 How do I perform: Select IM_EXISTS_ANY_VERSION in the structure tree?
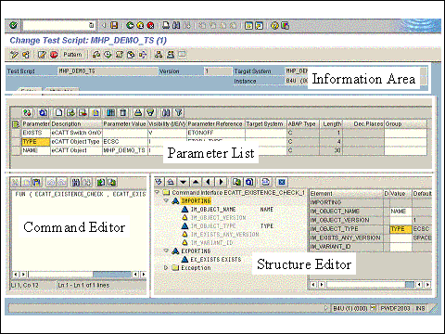(x=224, y=235)
